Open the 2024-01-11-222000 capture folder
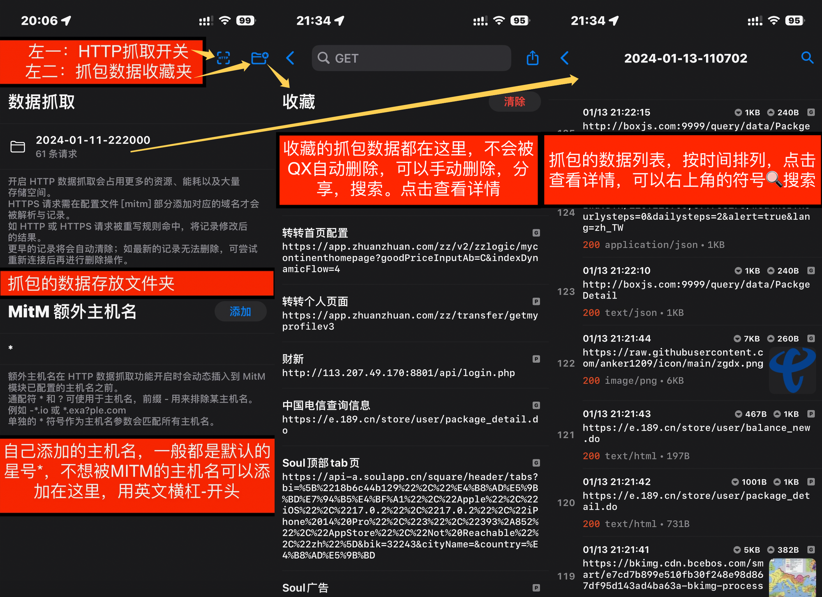The height and width of the screenshot is (597, 822). tap(137, 147)
